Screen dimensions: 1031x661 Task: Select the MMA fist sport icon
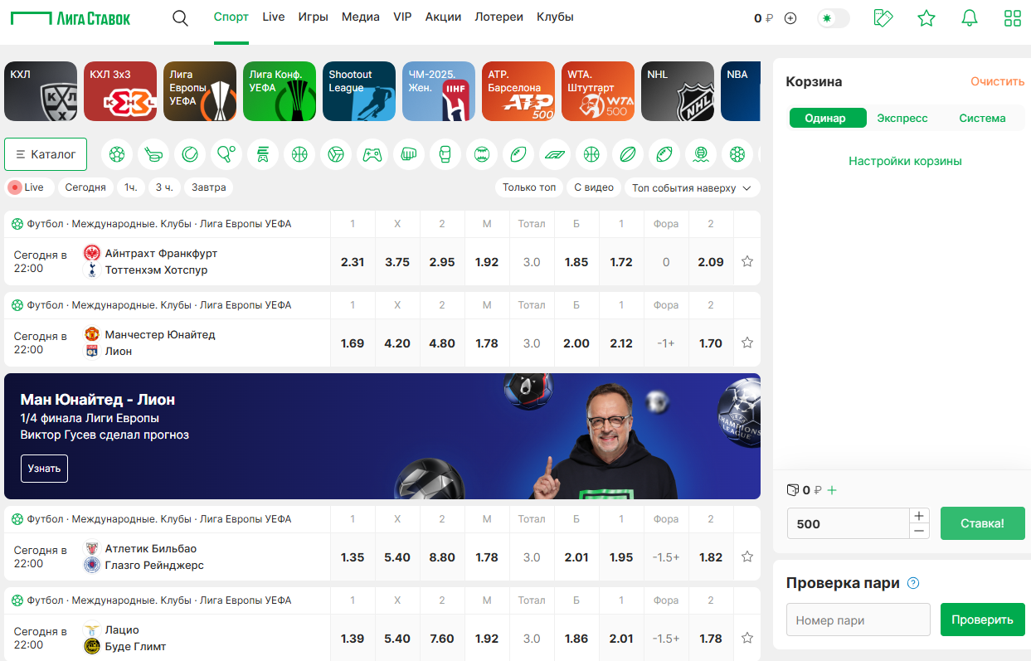tap(409, 154)
